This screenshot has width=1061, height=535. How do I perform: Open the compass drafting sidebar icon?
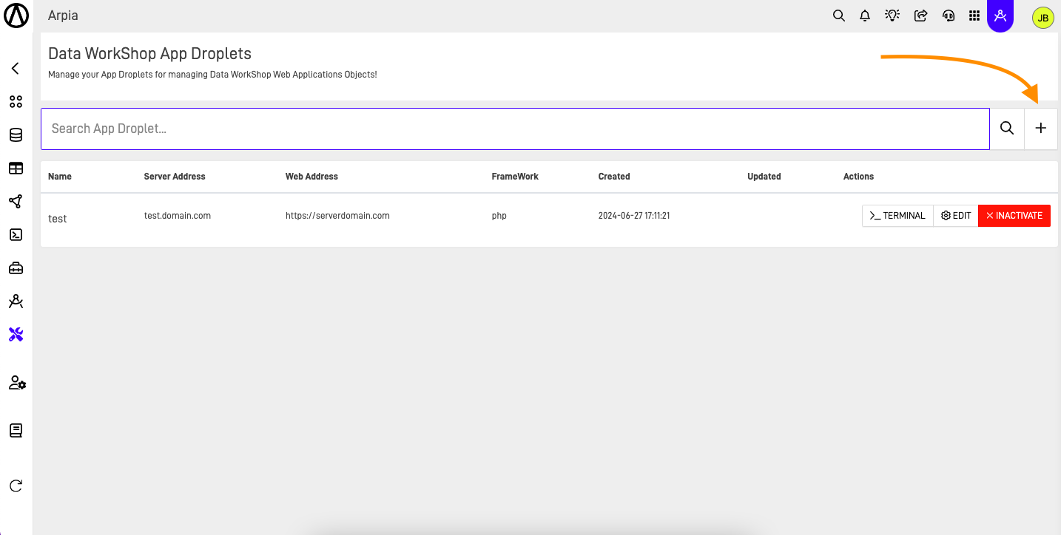coord(16,301)
